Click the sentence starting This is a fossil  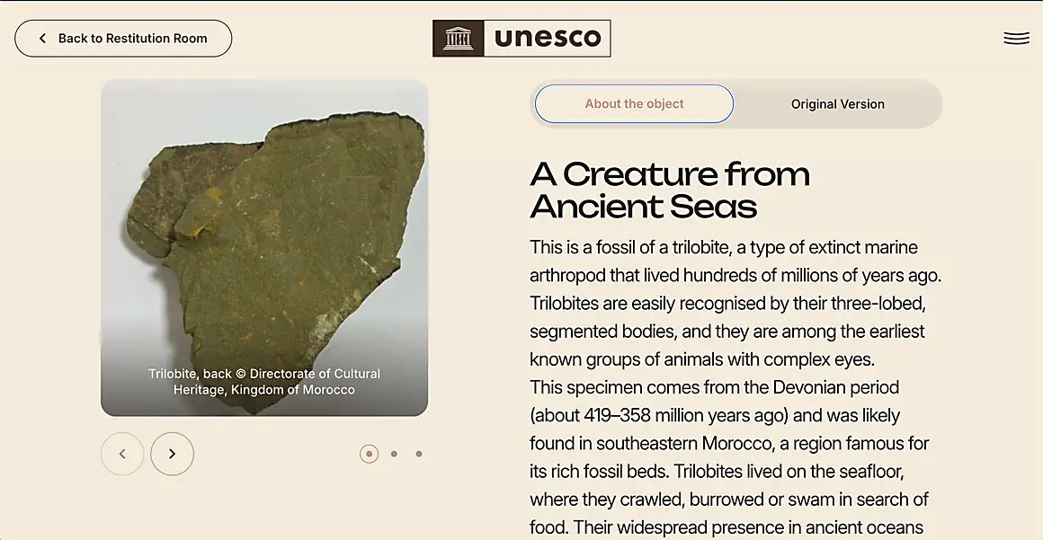[710, 247]
